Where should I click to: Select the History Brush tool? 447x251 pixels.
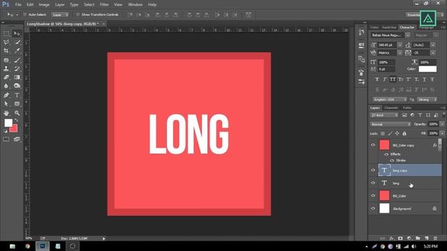(17, 68)
